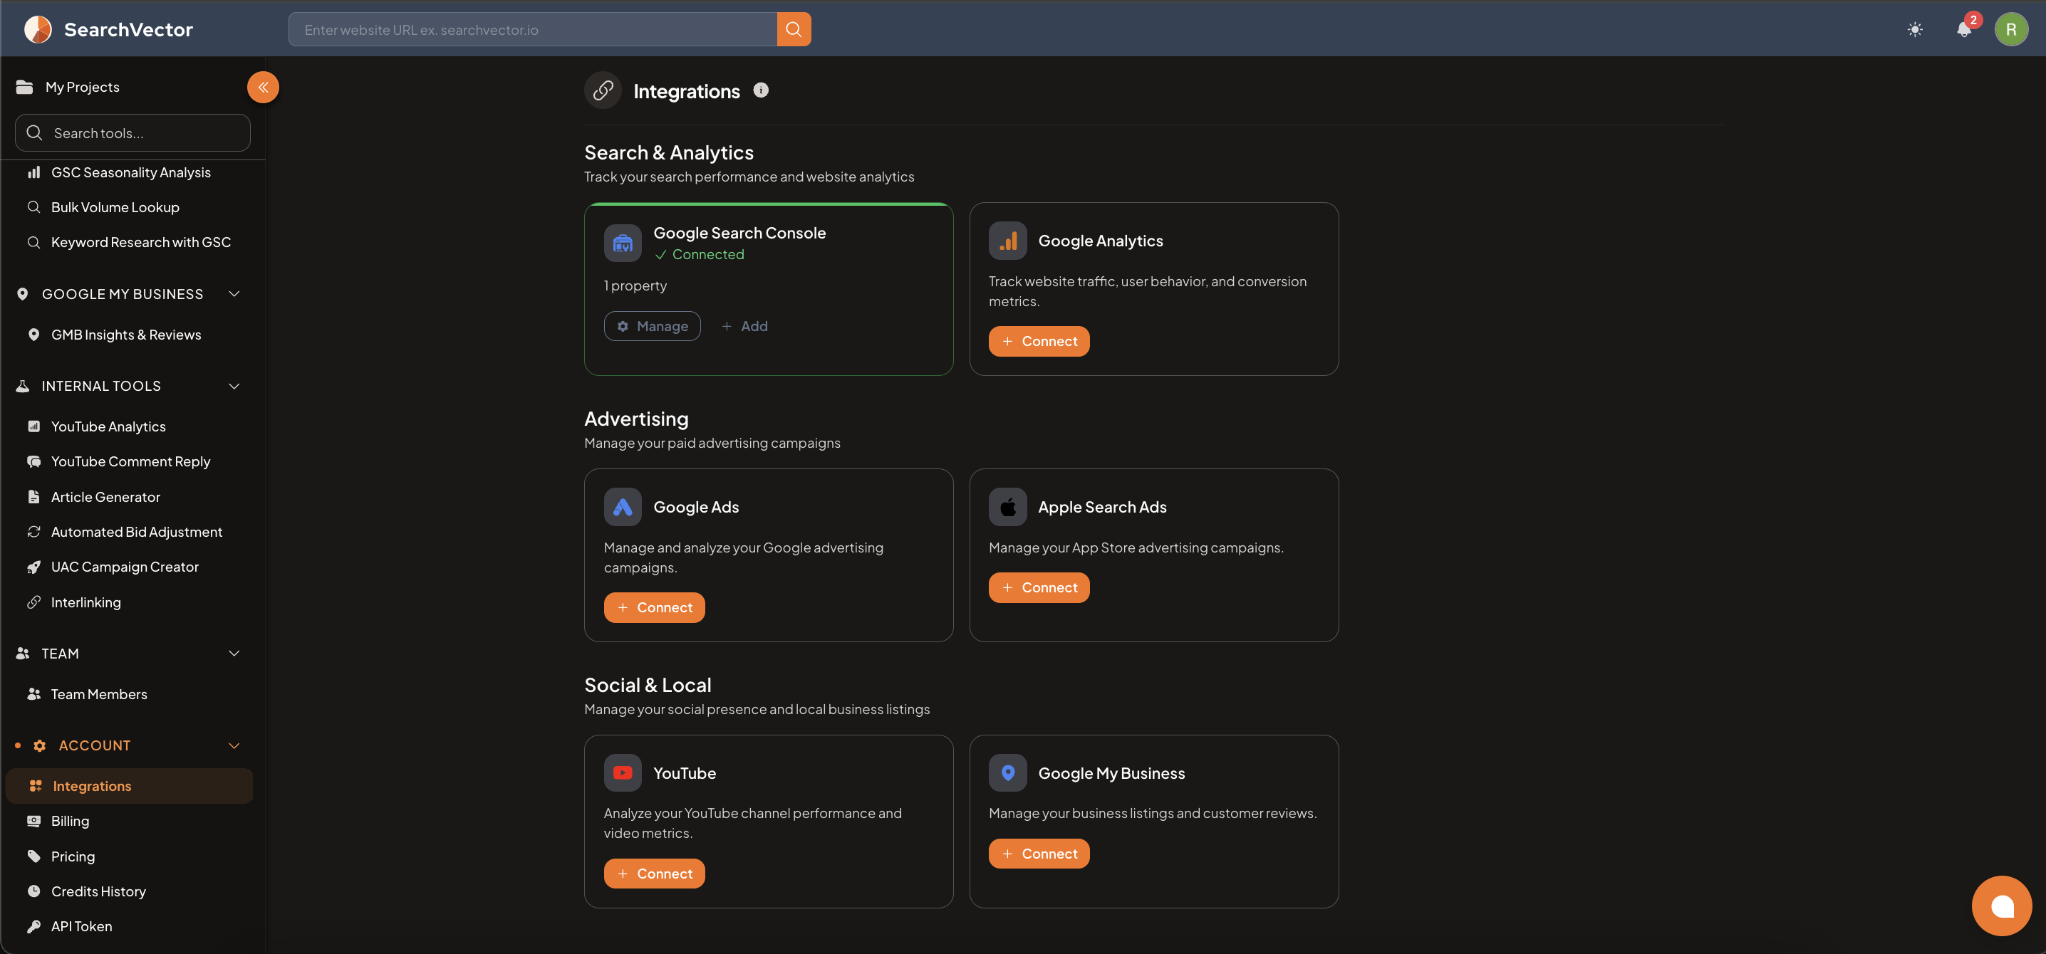Click the My Projects folder icon
This screenshot has height=954, width=2046.
tap(25, 88)
